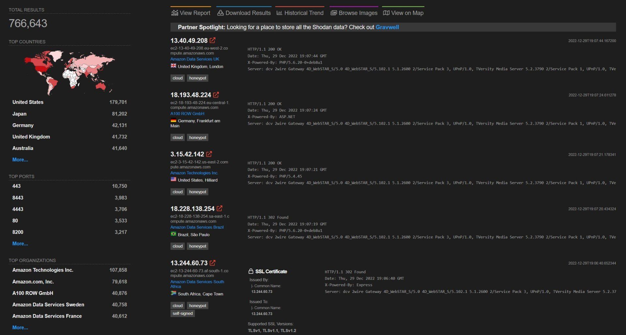
Task: Click external link icon beside 13.244.60.73
Action: pos(213,263)
